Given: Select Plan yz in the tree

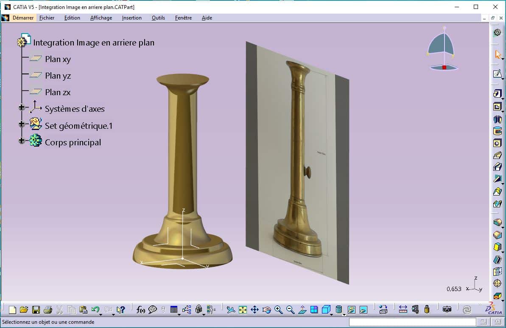Looking at the screenshot, I should (58, 76).
